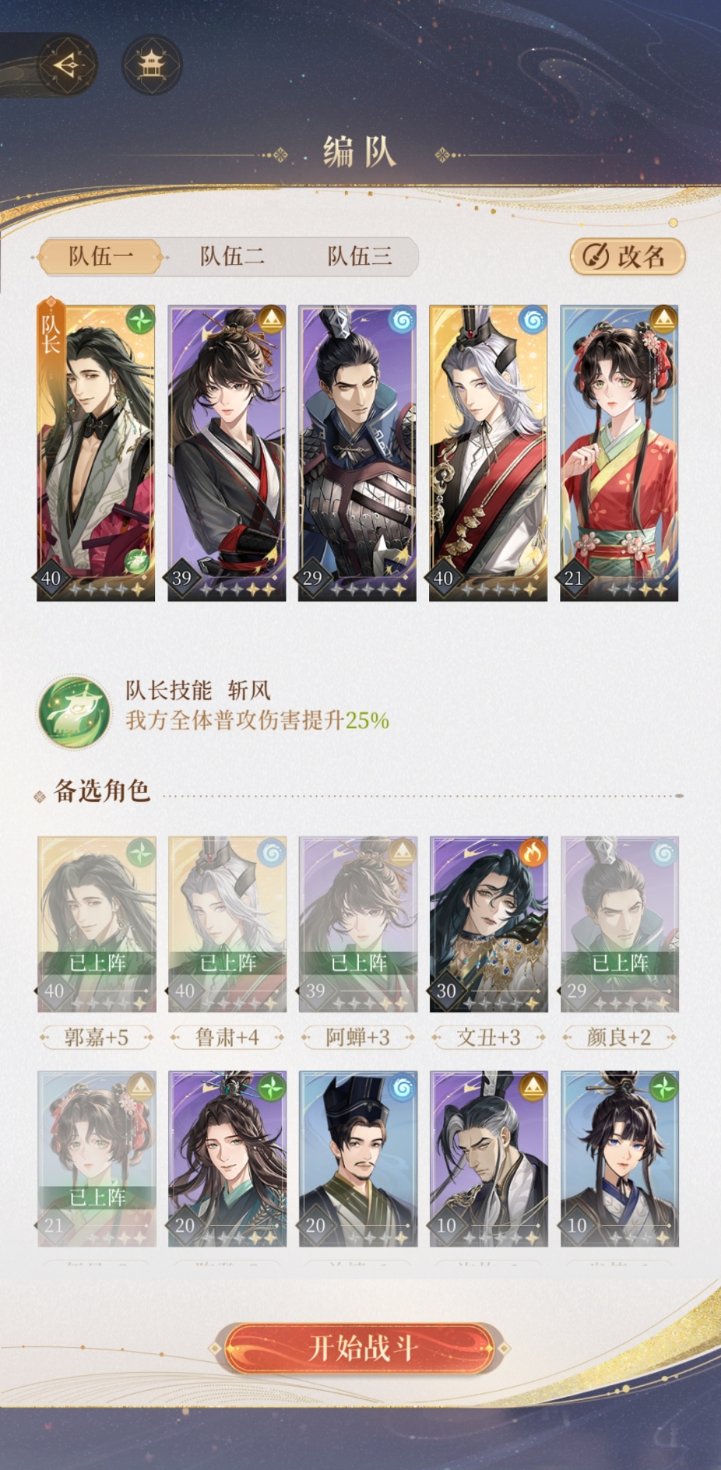The height and width of the screenshot is (1470, 721).
Task: Open the pavilion home icon
Action: [152, 65]
